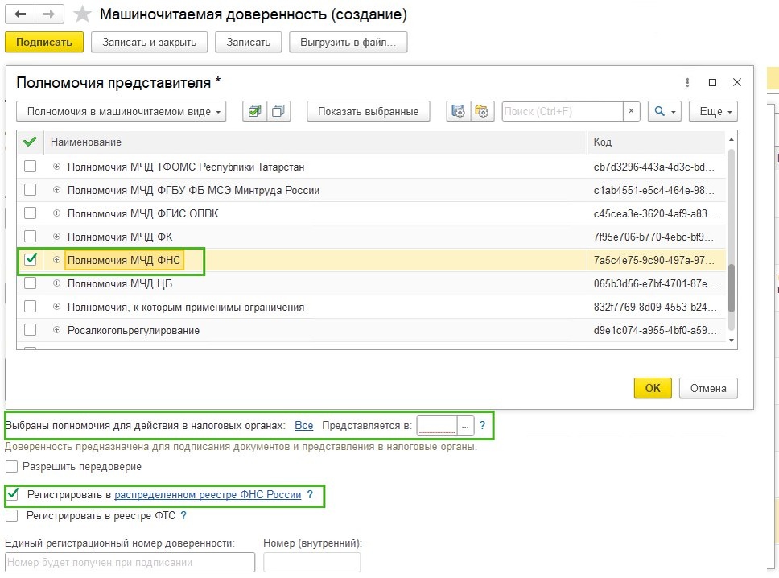
Task: Uncheck the Полномочия МЧД ФНС row
Action: coord(31,259)
